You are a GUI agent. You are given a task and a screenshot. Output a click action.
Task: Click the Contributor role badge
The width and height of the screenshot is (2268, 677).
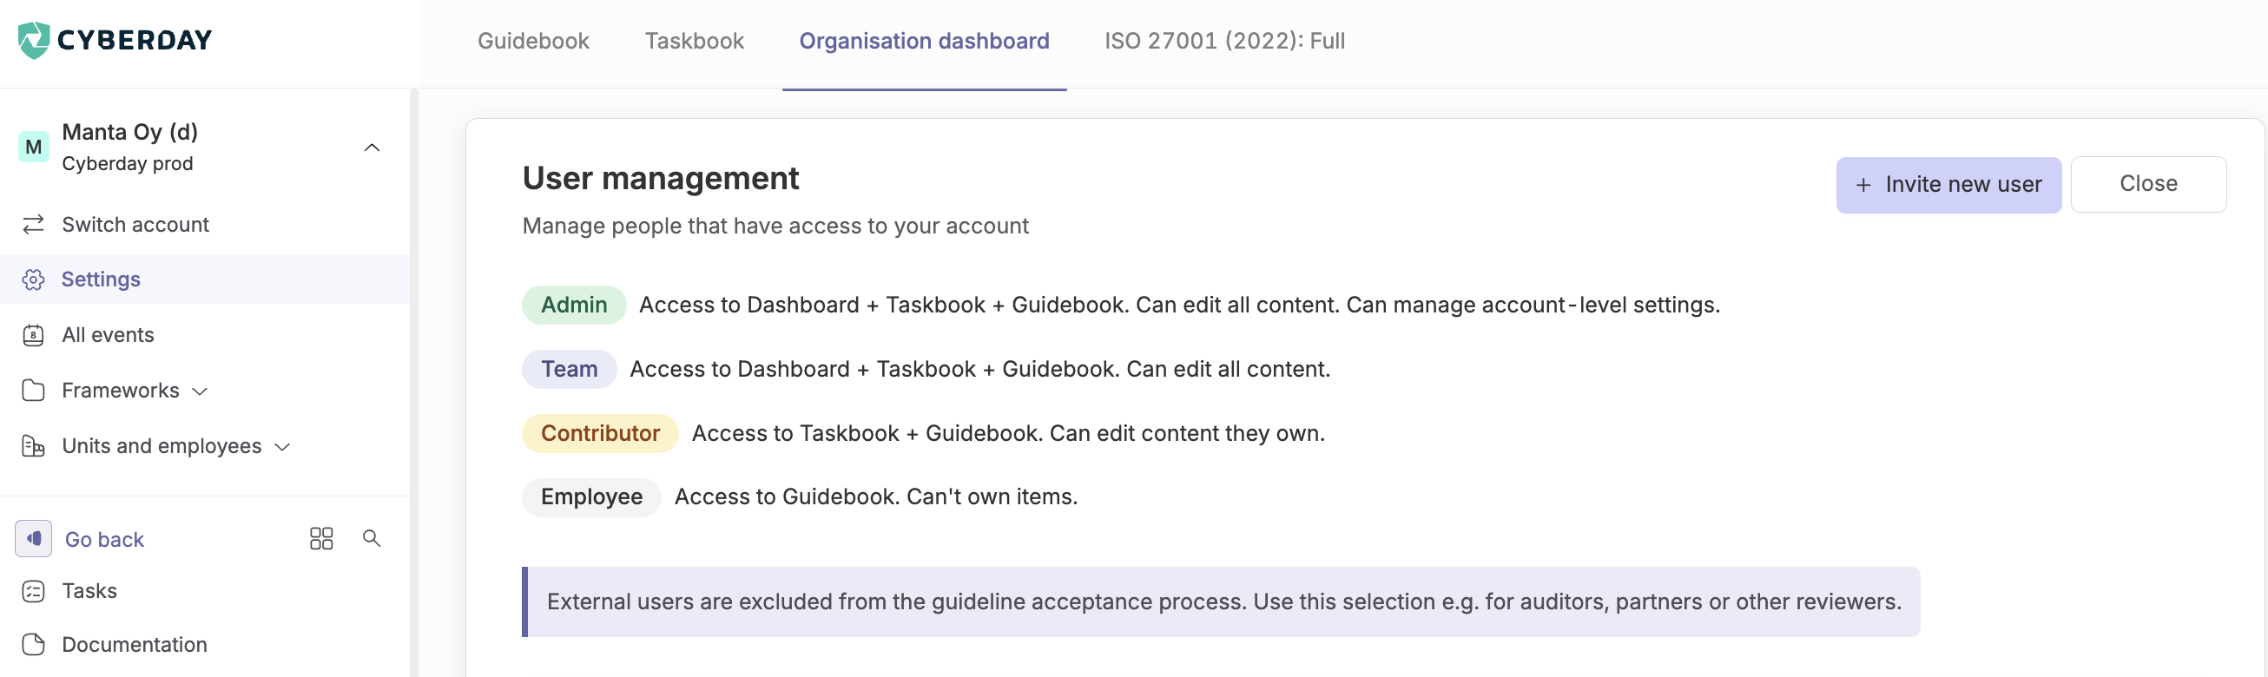[601, 433]
